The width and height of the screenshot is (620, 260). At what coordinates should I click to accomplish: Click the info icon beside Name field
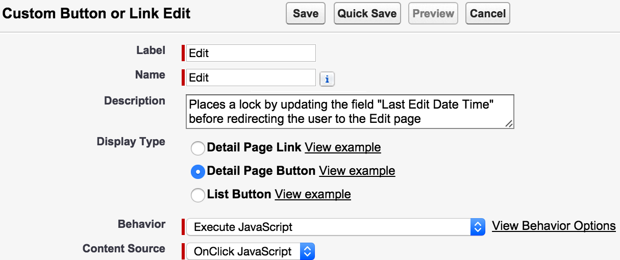point(327,79)
